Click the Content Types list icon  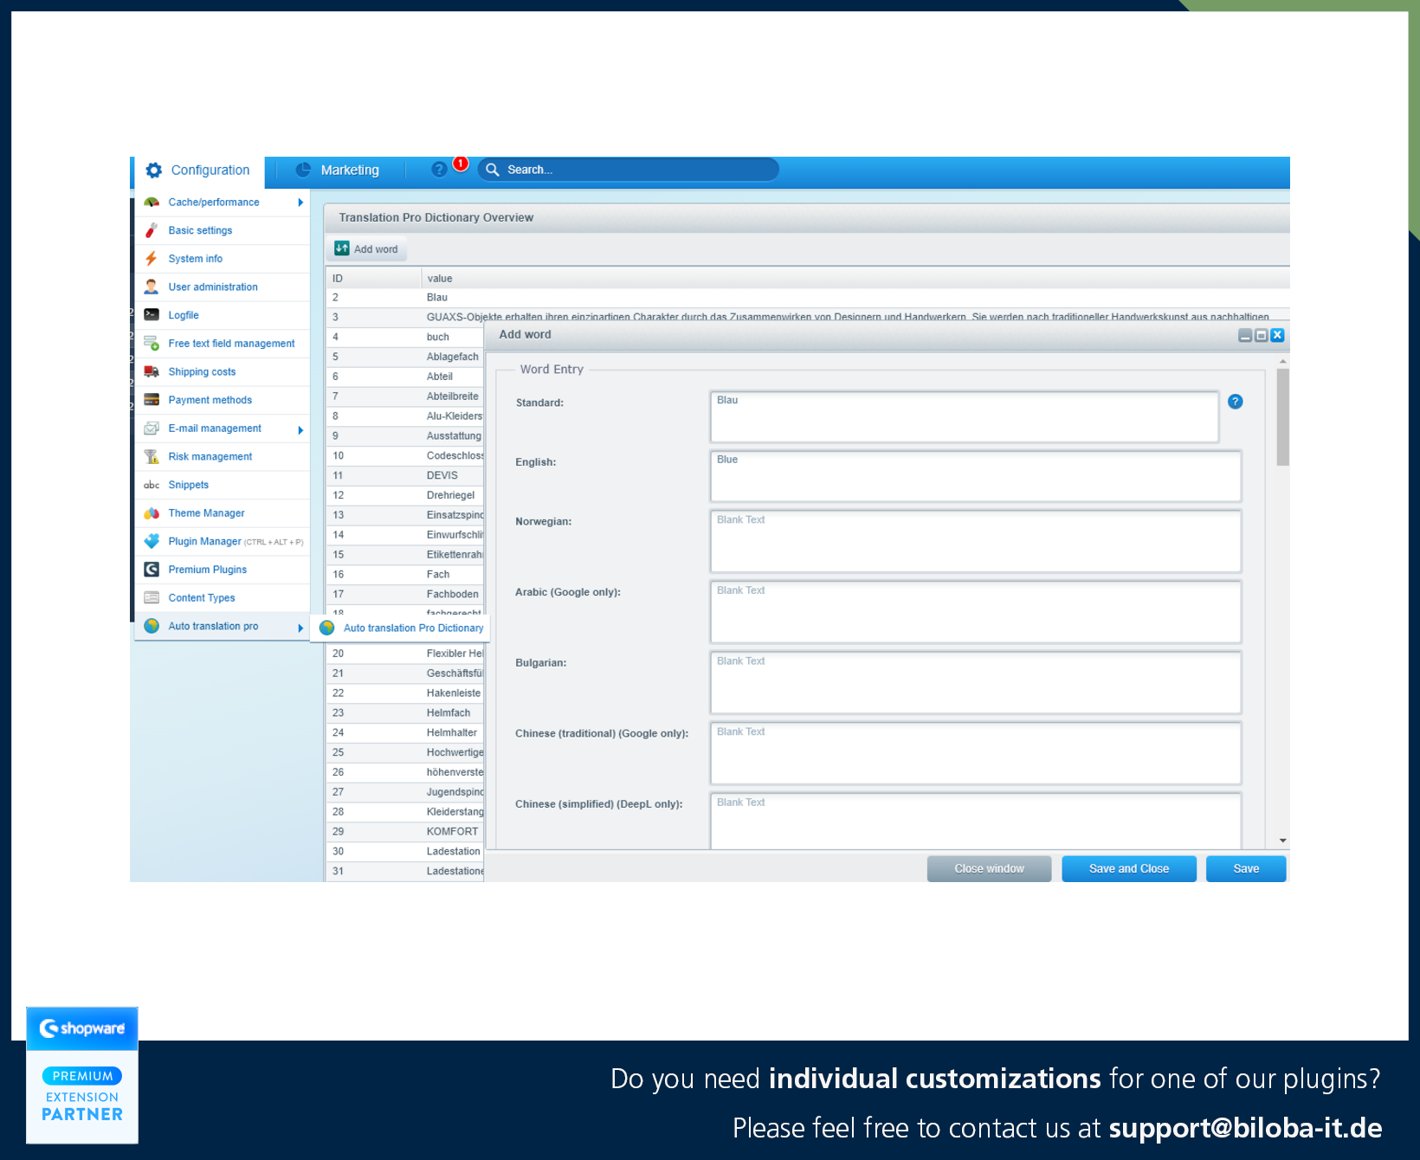[x=152, y=598]
